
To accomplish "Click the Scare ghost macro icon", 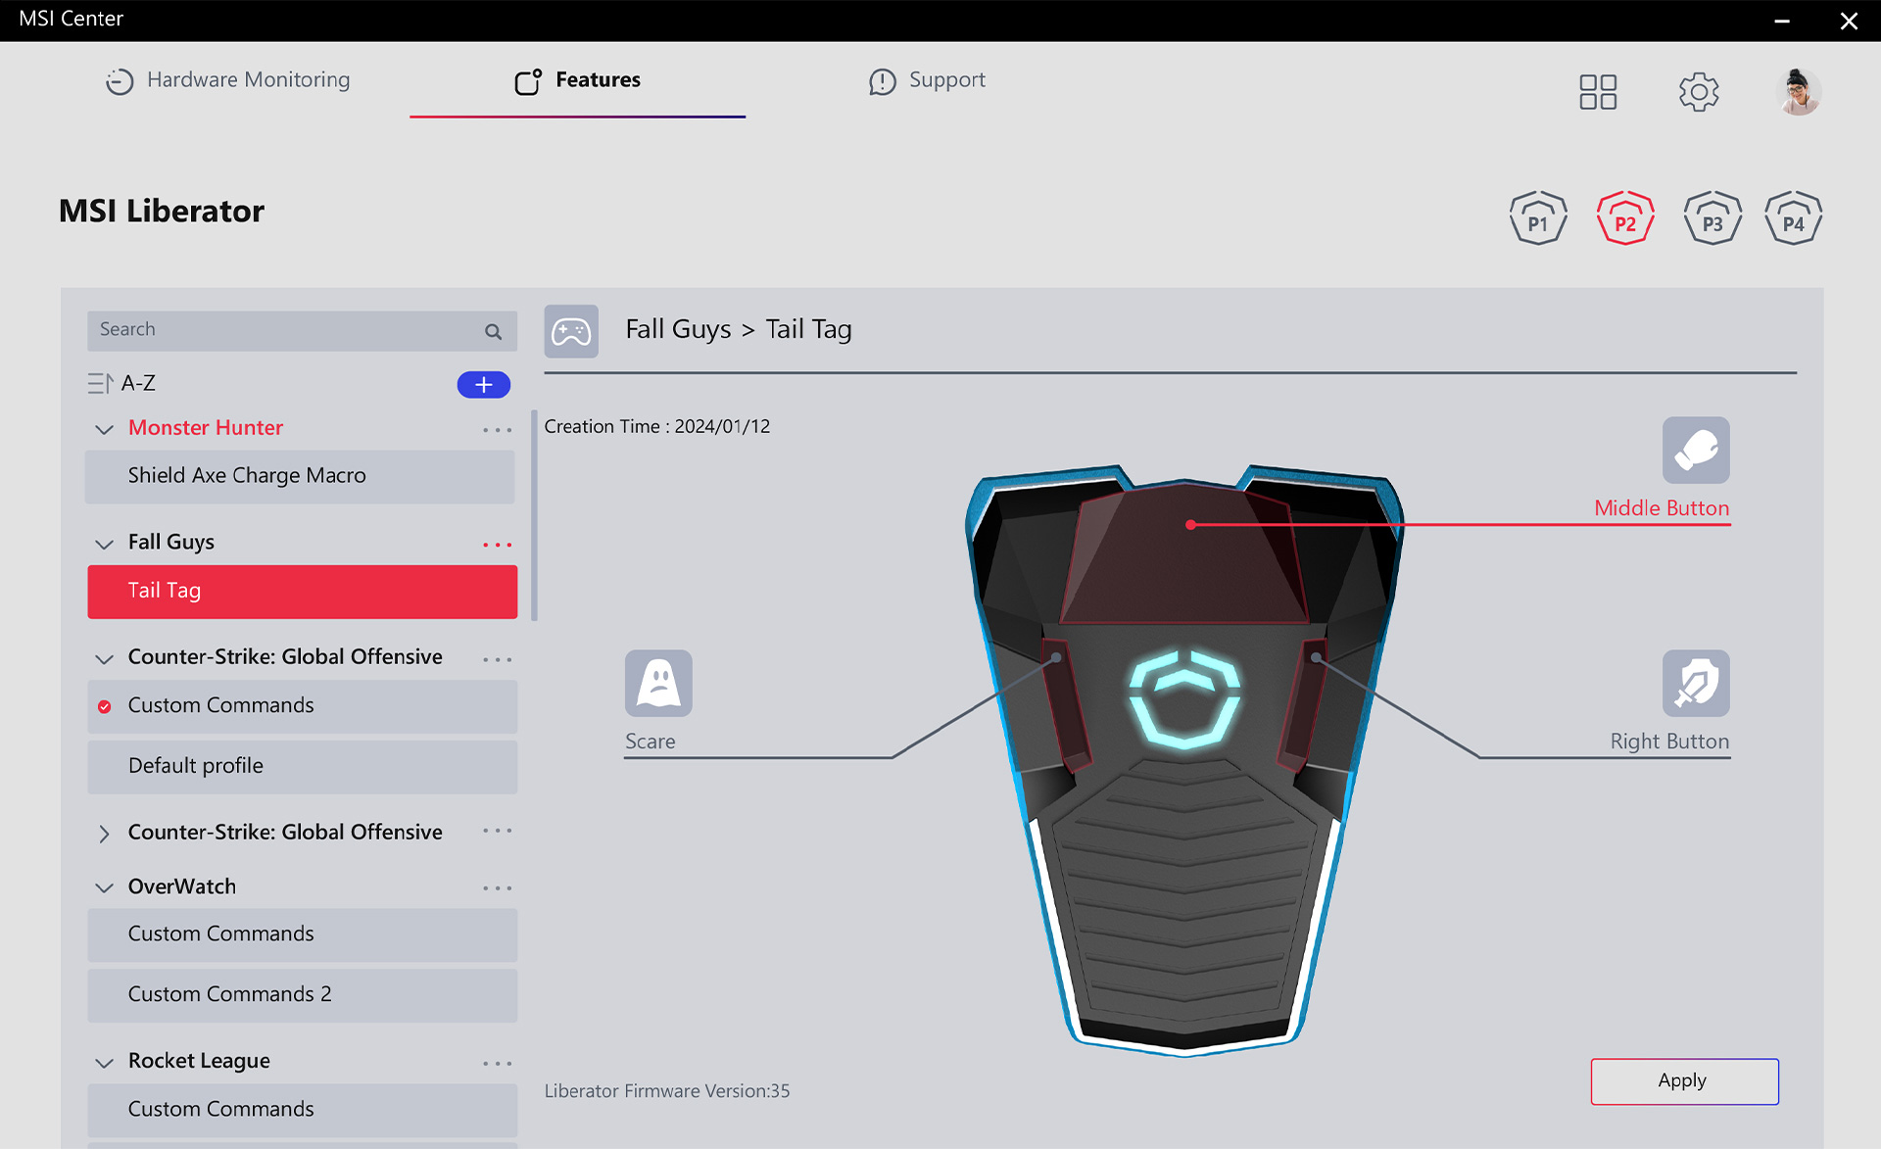I will (x=658, y=683).
